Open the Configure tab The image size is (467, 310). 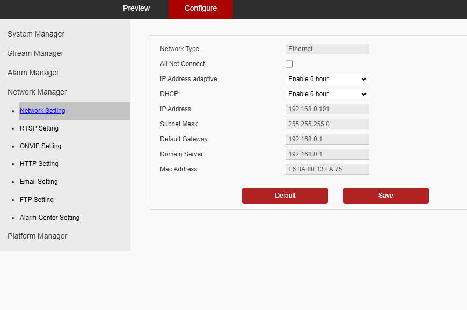click(x=200, y=9)
